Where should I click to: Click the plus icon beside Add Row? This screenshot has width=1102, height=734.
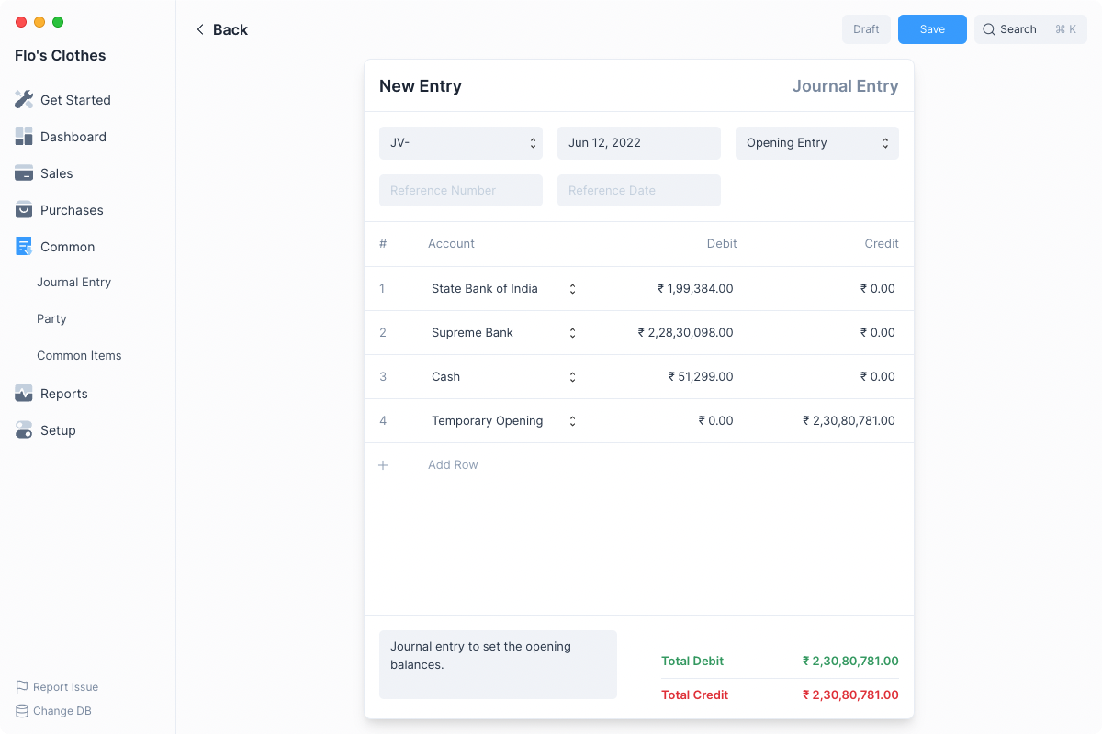pyautogui.click(x=384, y=465)
